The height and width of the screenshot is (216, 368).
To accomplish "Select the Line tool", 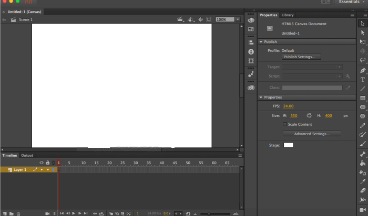I will coord(362,89).
